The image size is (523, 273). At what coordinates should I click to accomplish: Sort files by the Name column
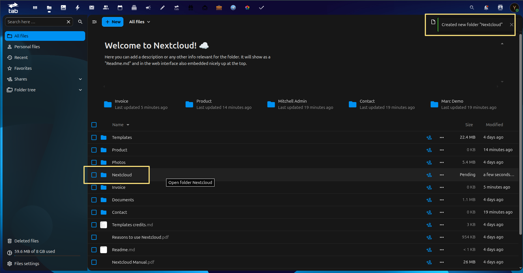(x=121, y=125)
